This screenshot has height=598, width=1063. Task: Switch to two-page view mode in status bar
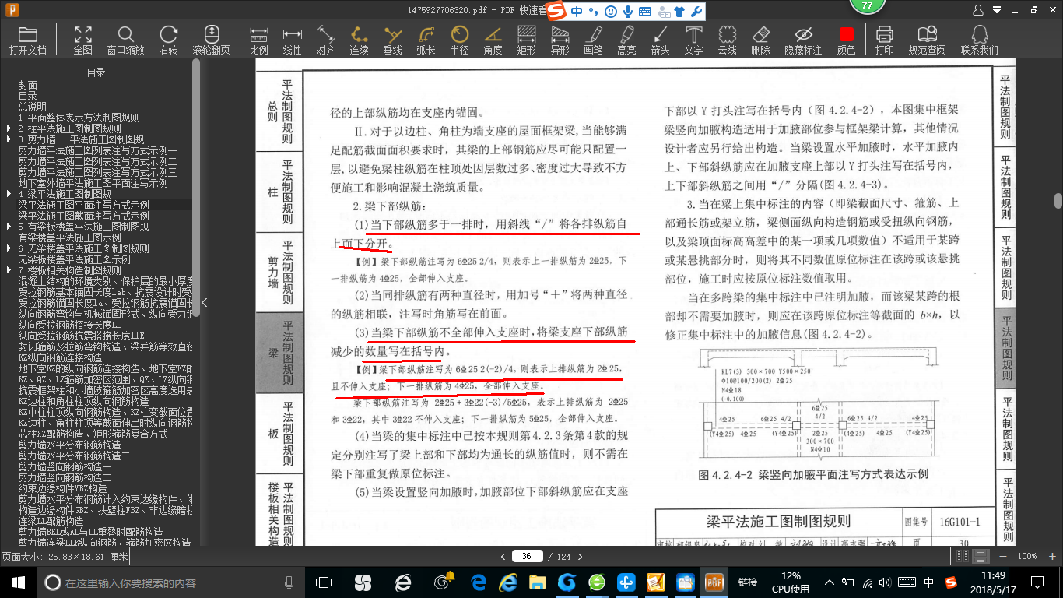(964, 556)
